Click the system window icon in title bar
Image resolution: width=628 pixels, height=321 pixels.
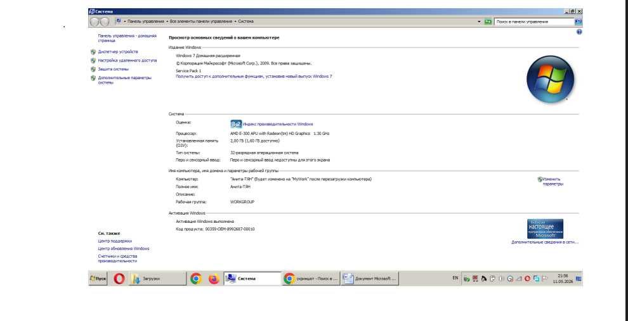coord(92,11)
